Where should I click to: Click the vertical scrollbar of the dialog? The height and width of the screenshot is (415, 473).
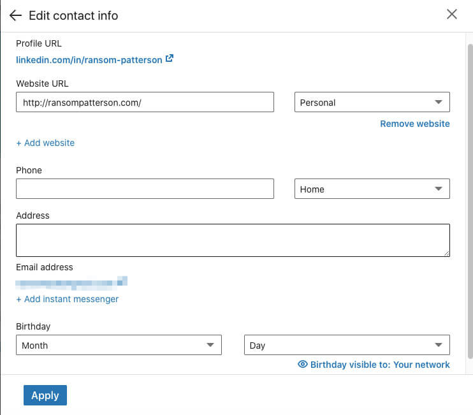[x=470, y=201]
